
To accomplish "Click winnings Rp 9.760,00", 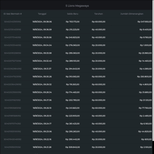I will pyautogui.click(x=146, y=37).
